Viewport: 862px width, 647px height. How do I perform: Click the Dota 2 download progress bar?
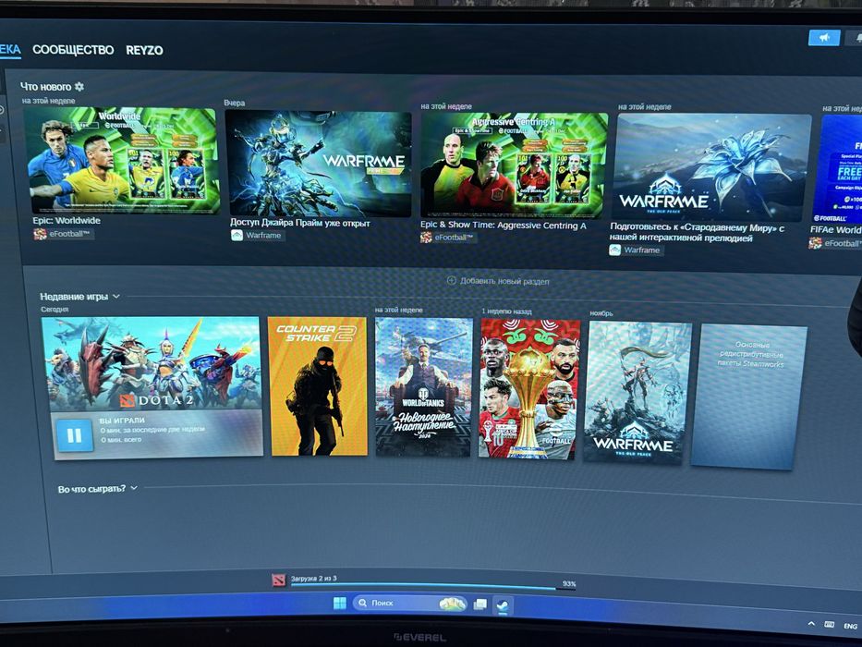(433, 587)
